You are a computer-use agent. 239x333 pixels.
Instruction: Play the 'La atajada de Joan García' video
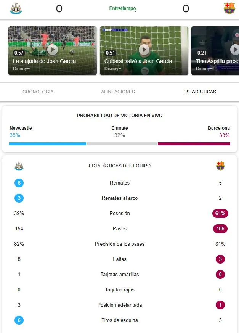point(53,49)
